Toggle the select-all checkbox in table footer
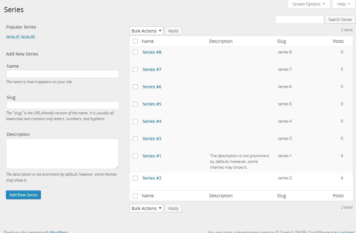The image size is (356, 233). (135, 196)
